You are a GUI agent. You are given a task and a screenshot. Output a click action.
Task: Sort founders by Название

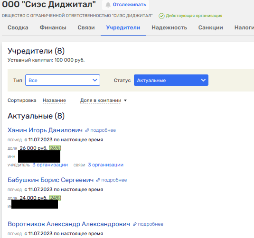tap(54, 101)
